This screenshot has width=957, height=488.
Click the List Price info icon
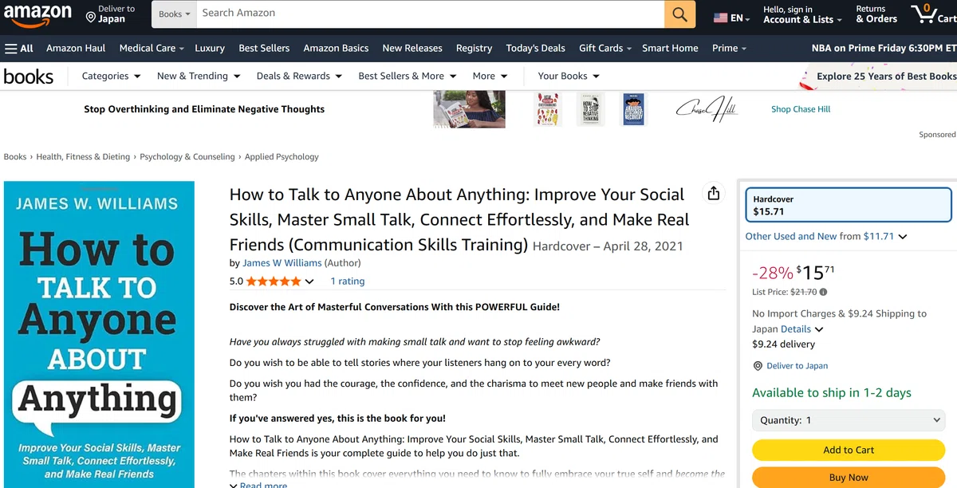pyautogui.click(x=824, y=292)
